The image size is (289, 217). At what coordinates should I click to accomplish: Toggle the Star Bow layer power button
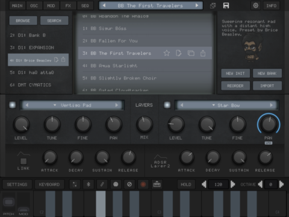(x=167, y=105)
